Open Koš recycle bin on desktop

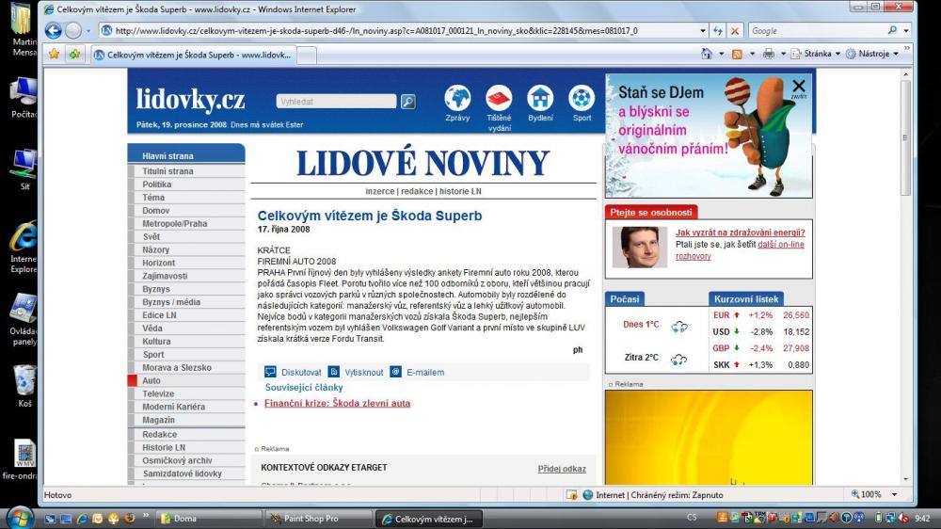24,386
